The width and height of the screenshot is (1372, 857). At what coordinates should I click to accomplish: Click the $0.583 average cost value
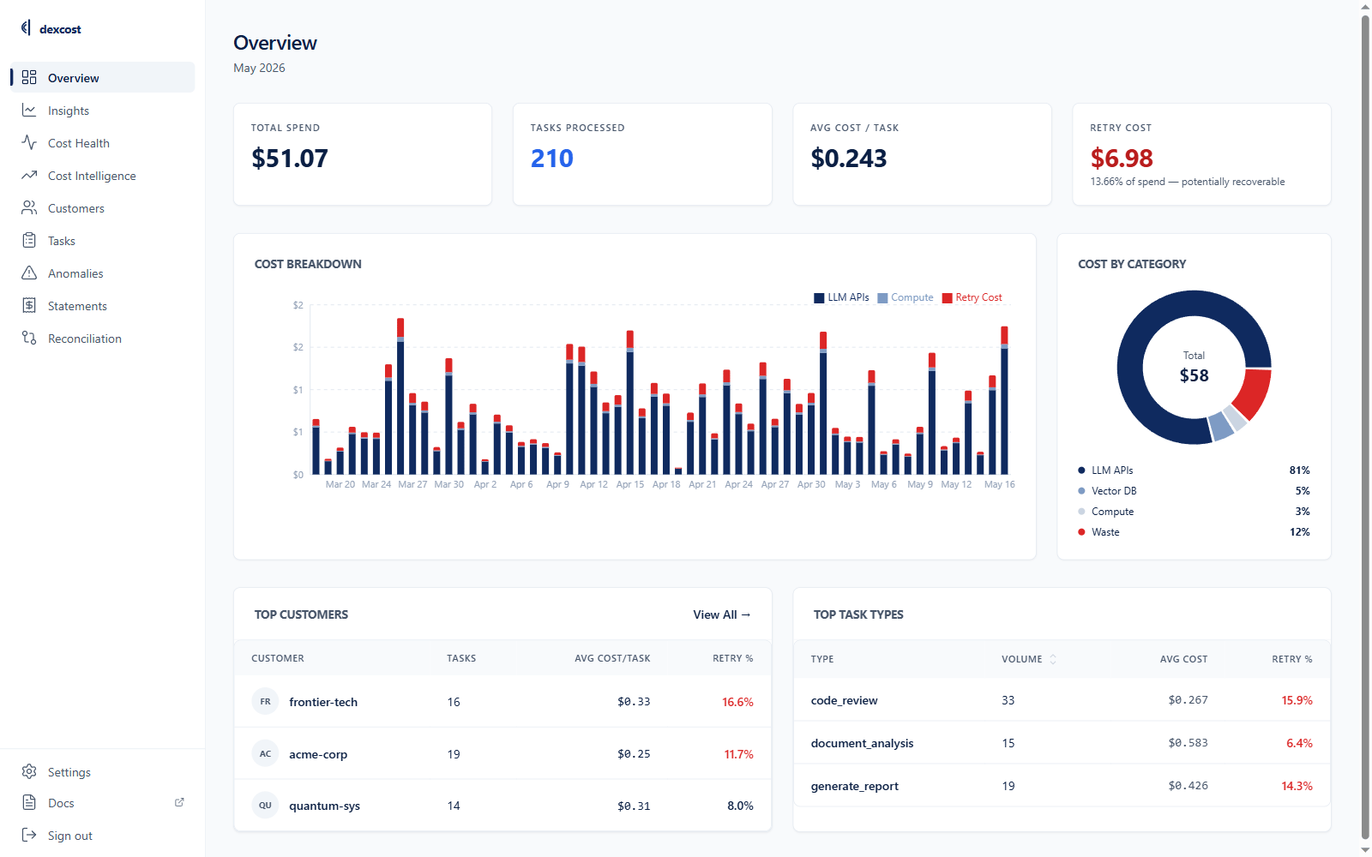point(1188,743)
